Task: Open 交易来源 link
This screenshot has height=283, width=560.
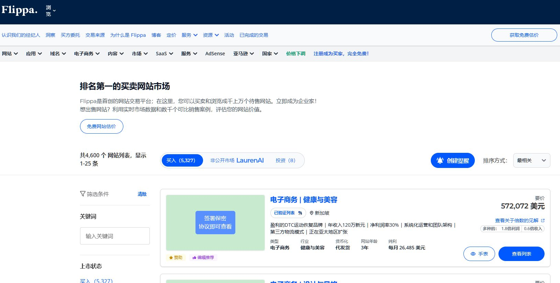Action: (x=95, y=35)
